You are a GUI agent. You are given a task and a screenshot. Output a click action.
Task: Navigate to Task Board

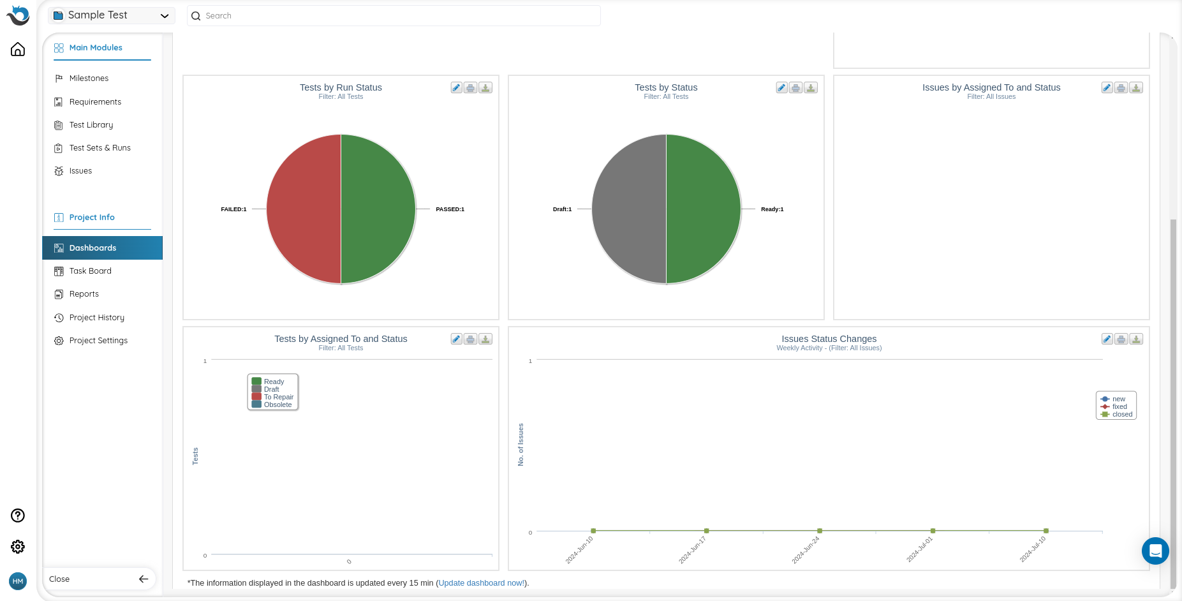pos(90,271)
